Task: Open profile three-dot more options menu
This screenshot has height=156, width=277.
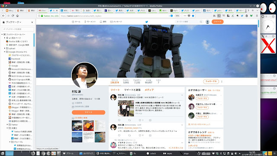Action: click(x=222, y=81)
